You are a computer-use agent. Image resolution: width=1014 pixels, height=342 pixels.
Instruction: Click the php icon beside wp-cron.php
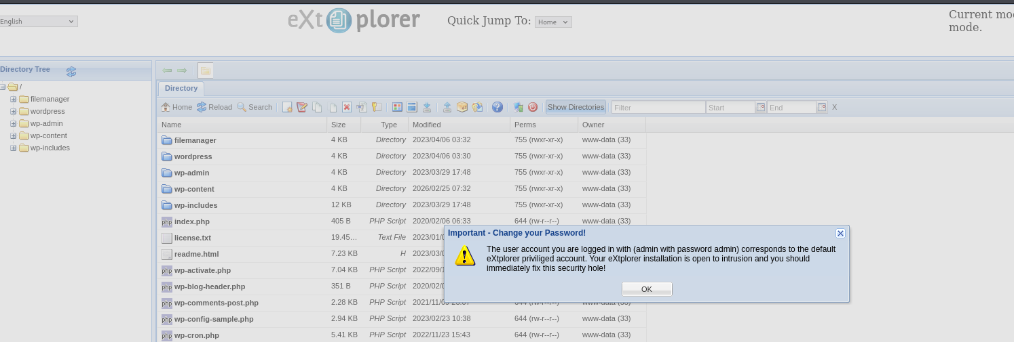pos(167,335)
